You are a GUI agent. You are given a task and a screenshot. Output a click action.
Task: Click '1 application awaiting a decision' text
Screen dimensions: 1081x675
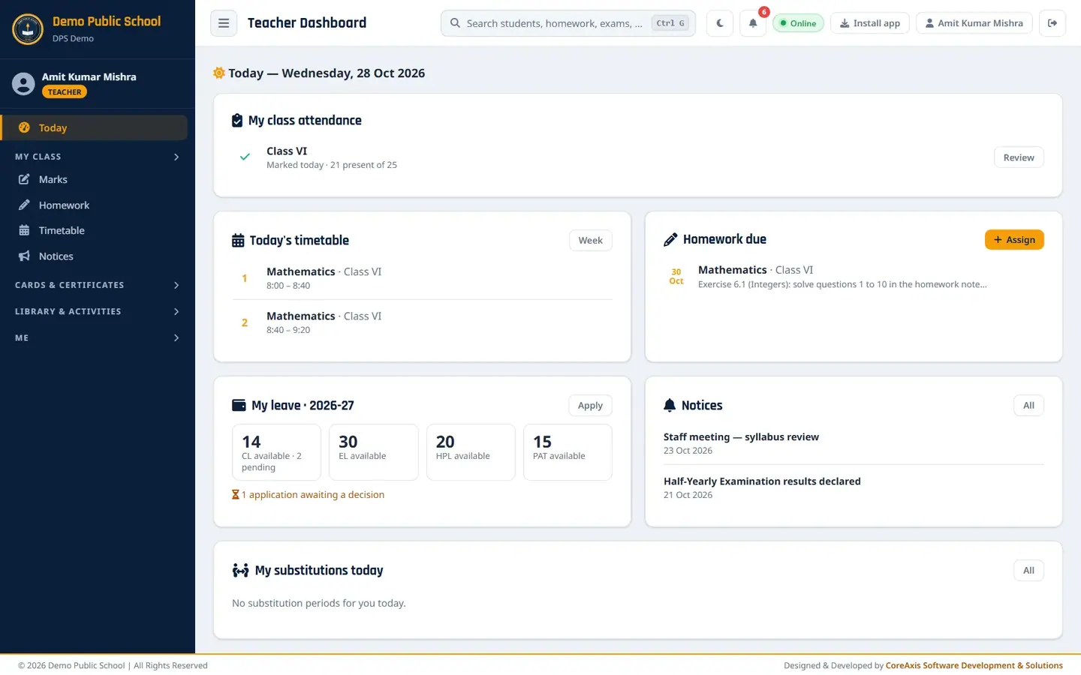313,495
